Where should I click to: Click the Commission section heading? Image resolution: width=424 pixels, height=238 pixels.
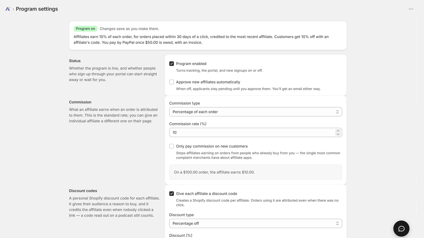pos(80,102)
